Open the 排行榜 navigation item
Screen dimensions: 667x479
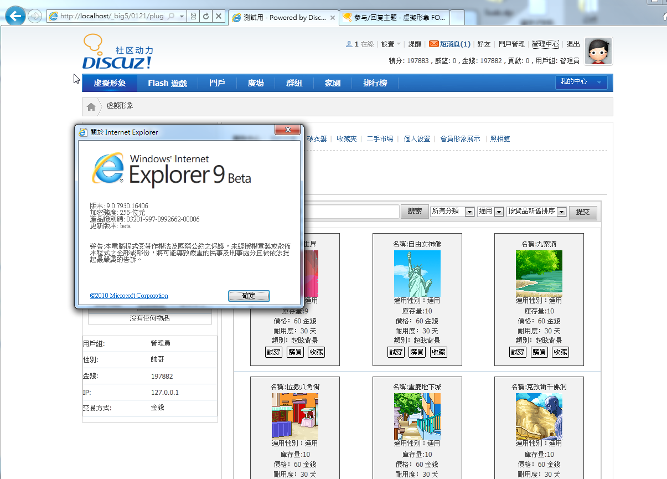[375, 83]
